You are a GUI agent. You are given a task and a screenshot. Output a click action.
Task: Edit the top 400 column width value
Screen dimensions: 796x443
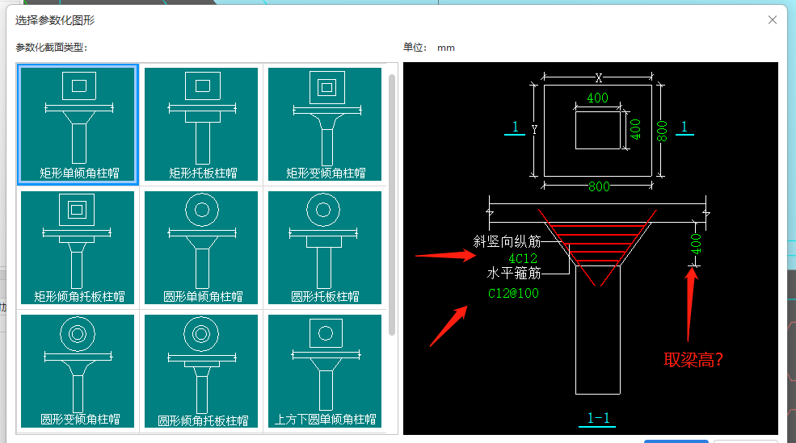597,98
